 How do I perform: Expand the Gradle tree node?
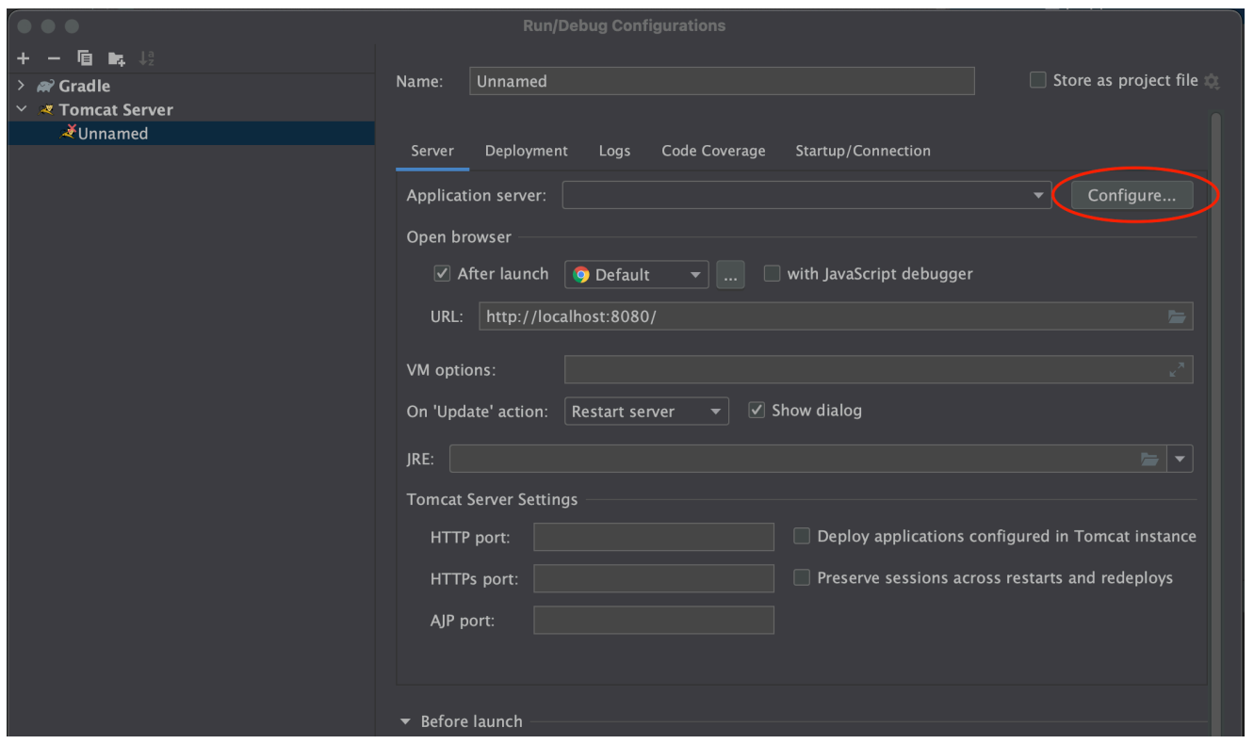22,86
